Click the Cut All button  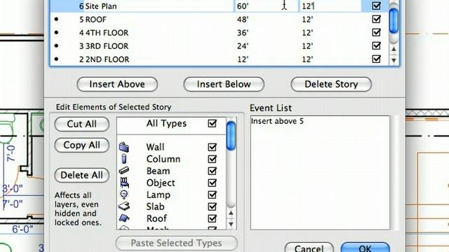click(x=82, y=124)
